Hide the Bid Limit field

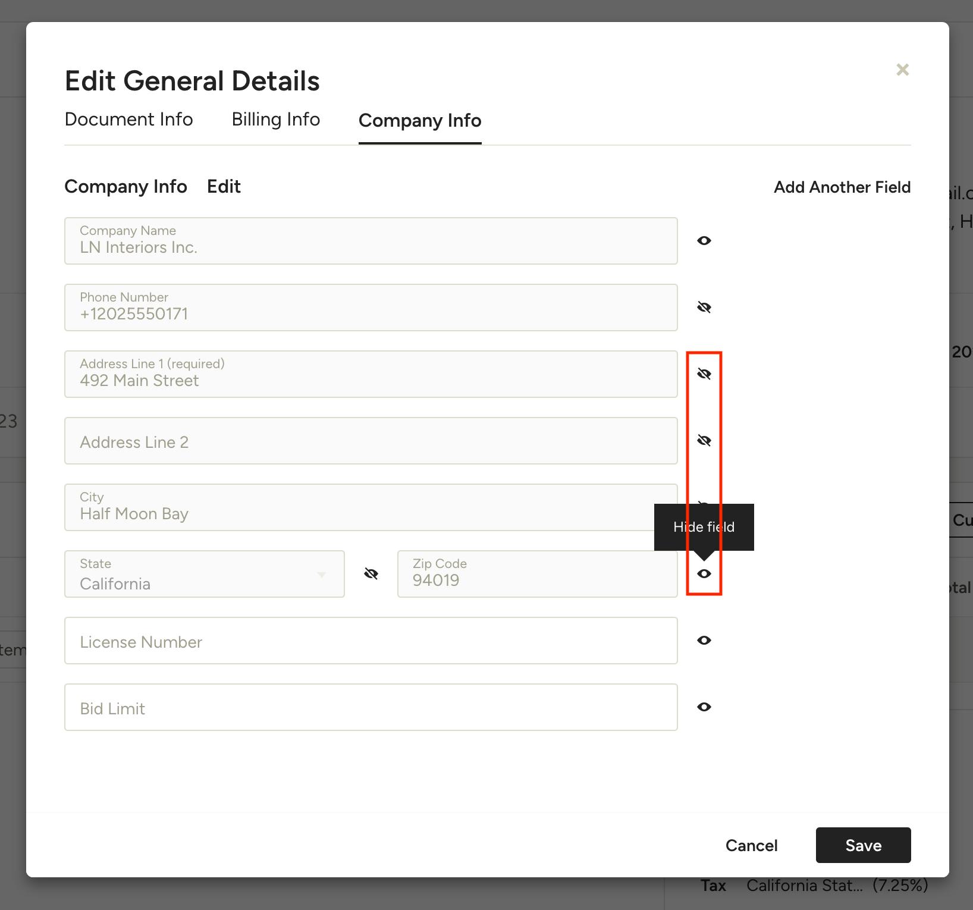pos(704,707)
